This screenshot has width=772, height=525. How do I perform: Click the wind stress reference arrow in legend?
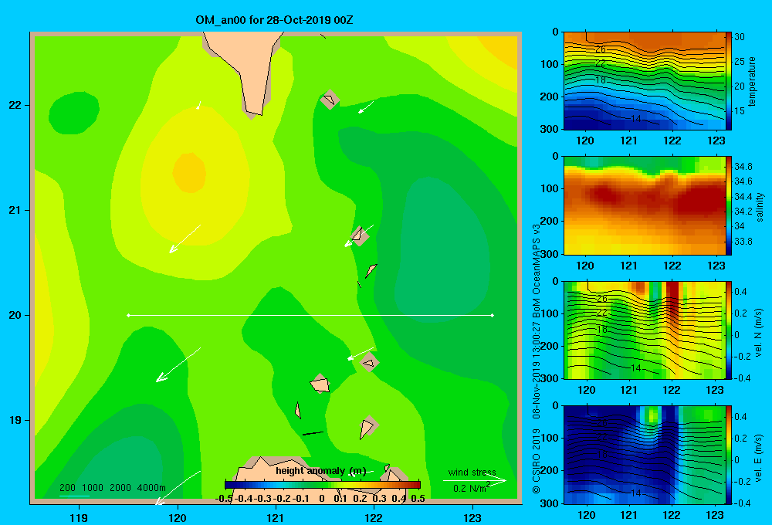[x=475, y=481]
